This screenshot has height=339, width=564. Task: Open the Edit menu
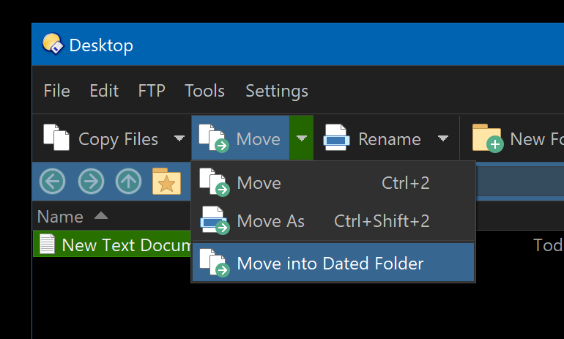point(104,91)
